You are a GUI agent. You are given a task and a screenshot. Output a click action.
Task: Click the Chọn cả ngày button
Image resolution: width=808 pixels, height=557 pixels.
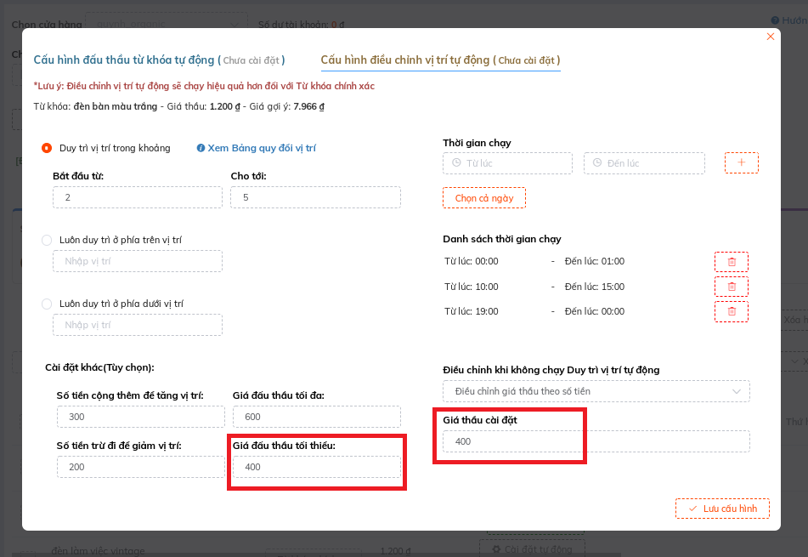point(483,198)
